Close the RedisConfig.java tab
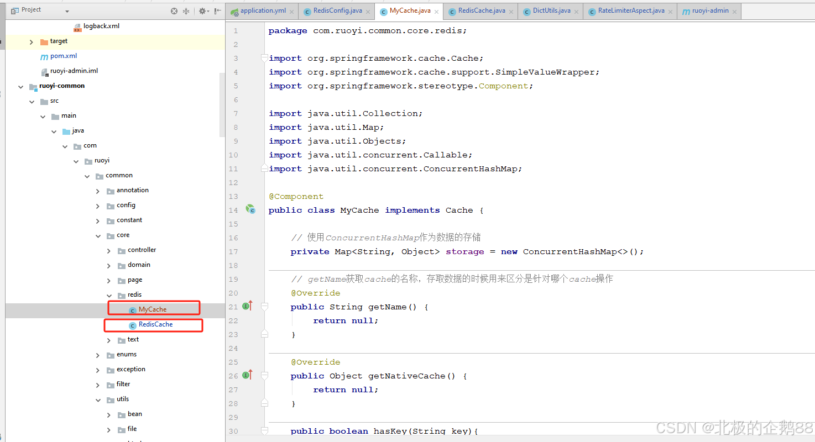This screenshot has width=815, height=442. [x=368, y=12]
